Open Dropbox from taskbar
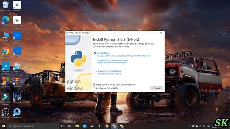This screenshot has width=230, height=129. [92, 126]
